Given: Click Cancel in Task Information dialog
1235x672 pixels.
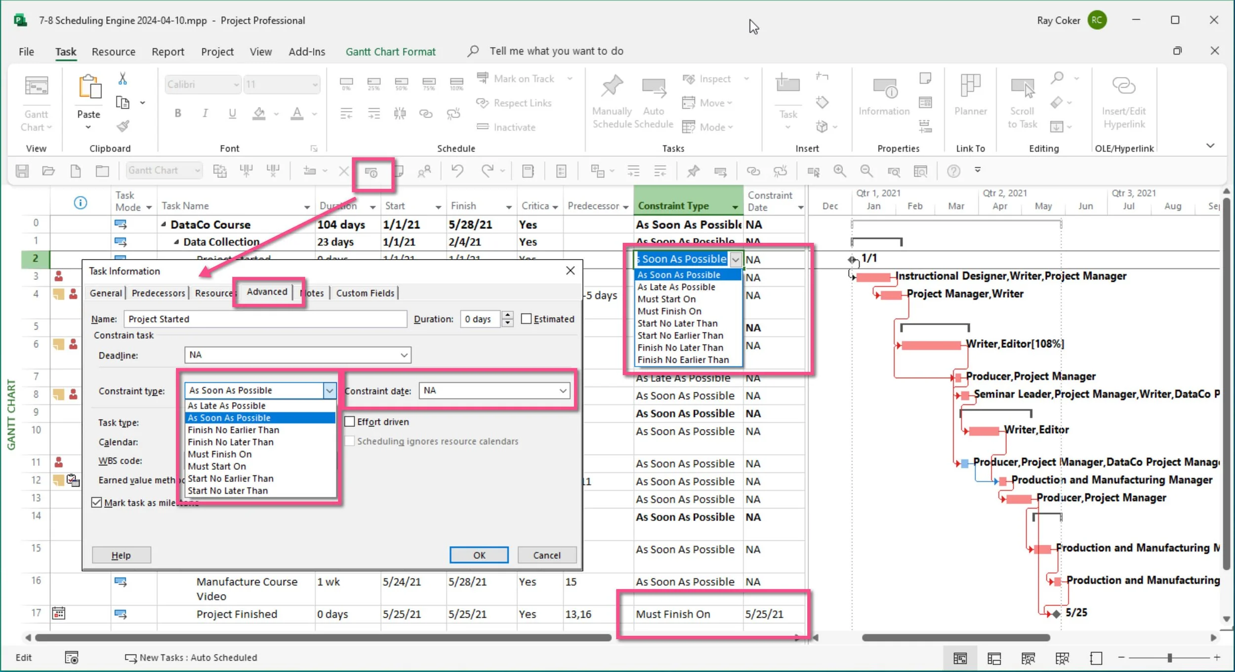Looking at the screenshot, I should click(x=546, y=555).
